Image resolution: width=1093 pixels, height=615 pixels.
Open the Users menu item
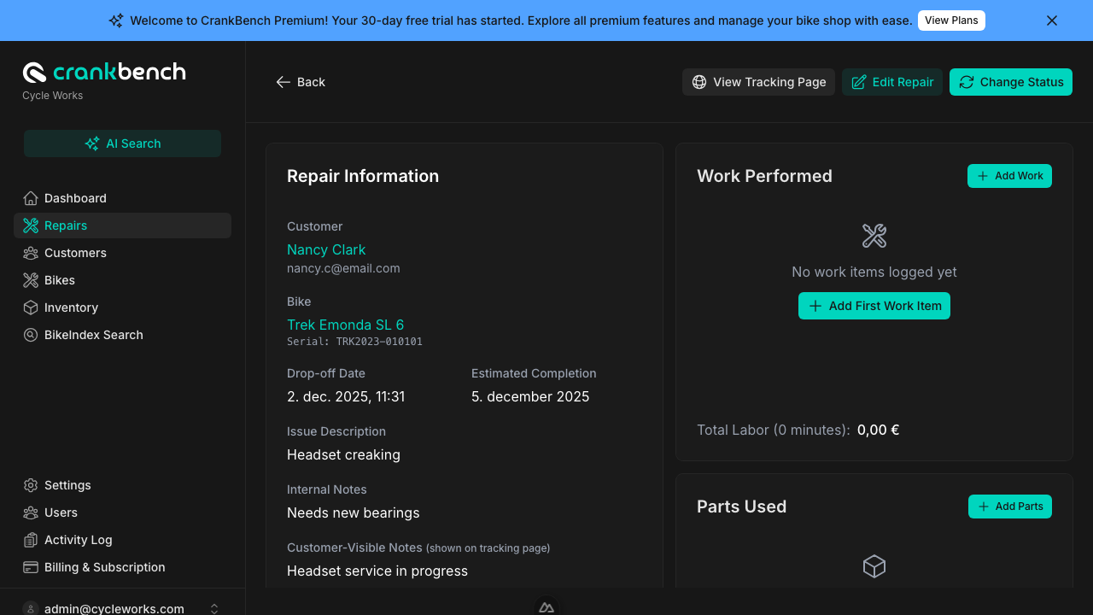pyautogui.click(x=61, y=512)
